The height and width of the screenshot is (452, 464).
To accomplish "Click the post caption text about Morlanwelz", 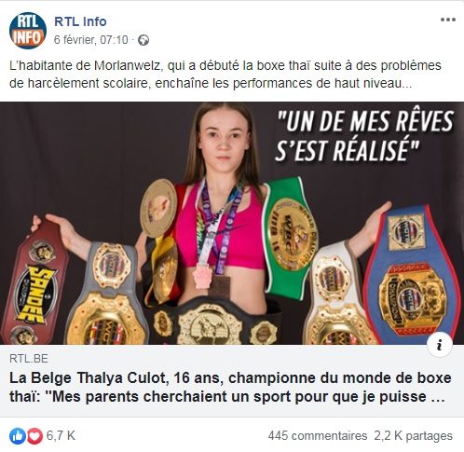I will [225, 75].
